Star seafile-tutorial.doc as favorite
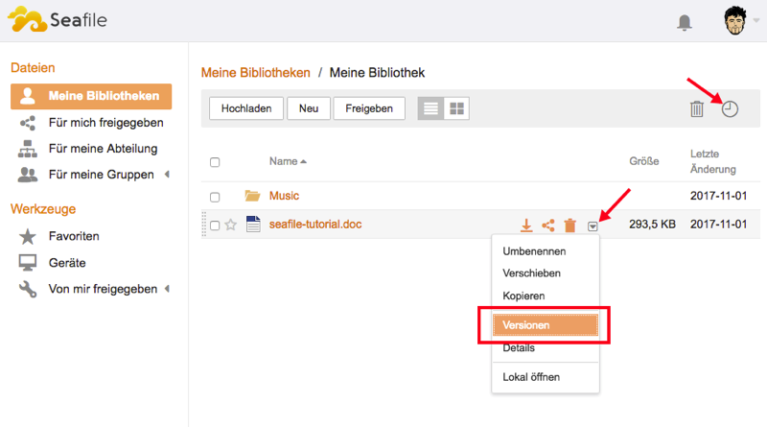The height and width of the screenshot is (427, 767). pos(230,225)
